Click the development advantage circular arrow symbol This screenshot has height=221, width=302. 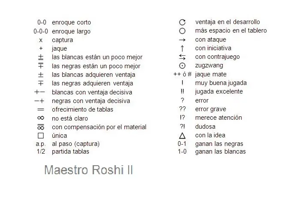click(182, 22)
